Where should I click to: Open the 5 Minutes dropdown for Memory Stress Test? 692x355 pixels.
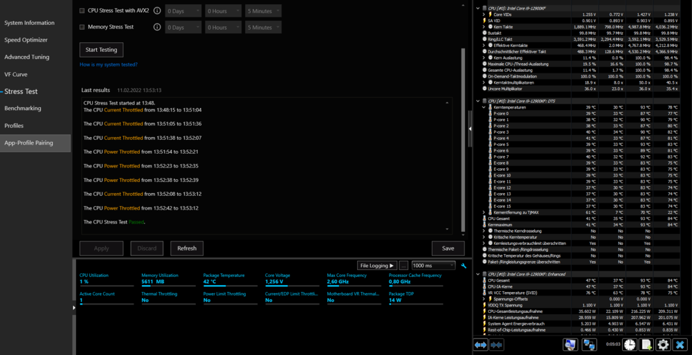[263, 28]
